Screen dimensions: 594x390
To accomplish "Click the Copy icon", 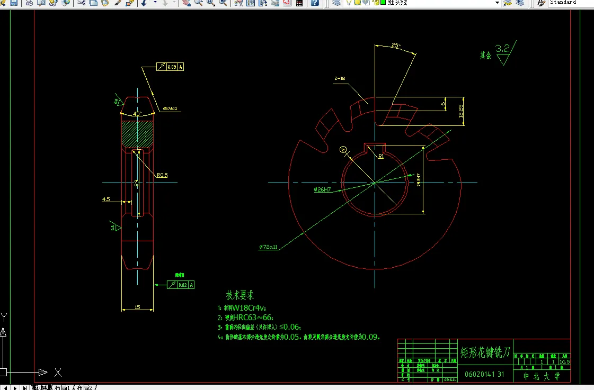I will pyautogui.click(x=93, y=3).
